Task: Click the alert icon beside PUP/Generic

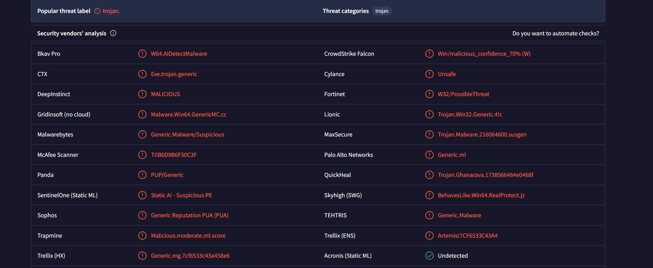Action: (x=142, y=175)
